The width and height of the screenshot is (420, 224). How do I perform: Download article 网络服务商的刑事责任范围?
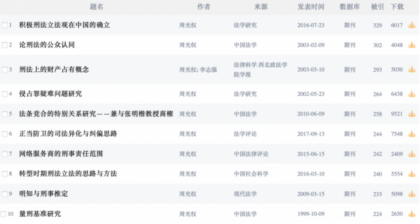[412, 154]
